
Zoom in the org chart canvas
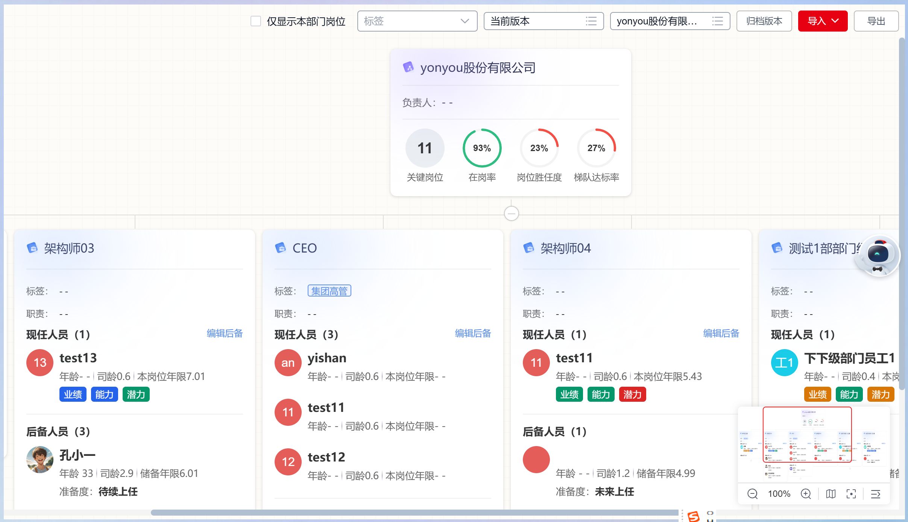tap(806, 494)
